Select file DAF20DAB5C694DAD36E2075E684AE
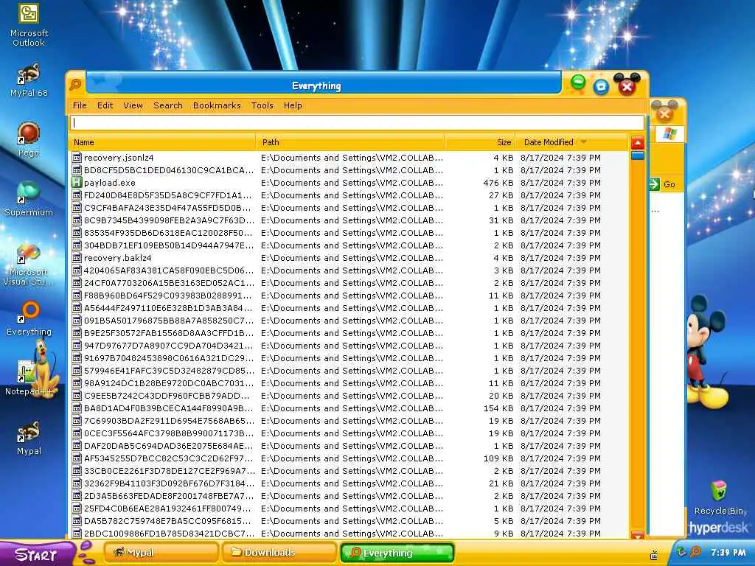755x566 pixels. [349, 446]
